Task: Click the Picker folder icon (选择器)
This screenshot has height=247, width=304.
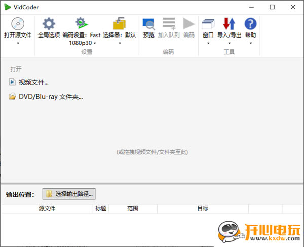Action: pos(120,23)
